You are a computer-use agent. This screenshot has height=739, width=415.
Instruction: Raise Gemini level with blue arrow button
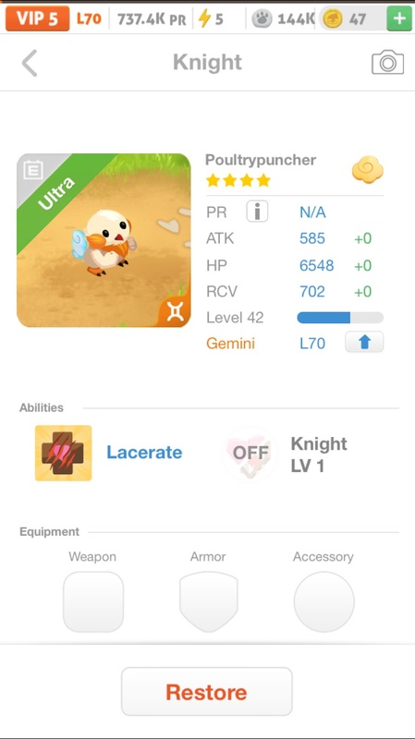[364, 342]
